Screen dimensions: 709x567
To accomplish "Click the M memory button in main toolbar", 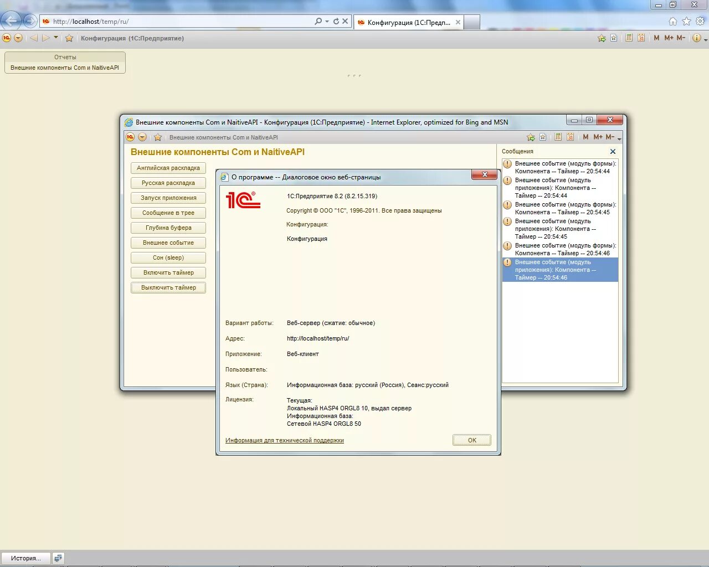I will click(656, 38).
